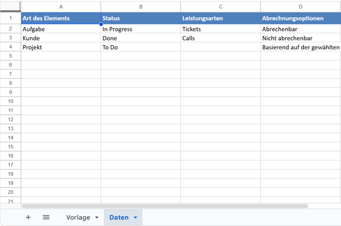Screen dimensions: 341x226
Task: Select the 'Tickets' cell
Action: [x=221, y=29]
